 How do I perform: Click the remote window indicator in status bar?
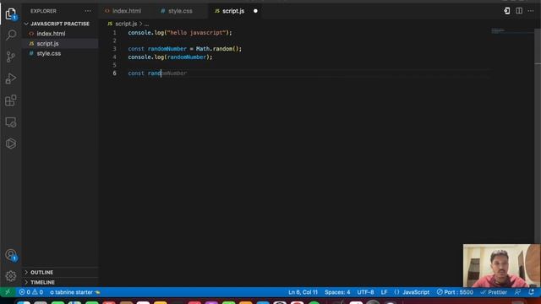tap(8, 292)
